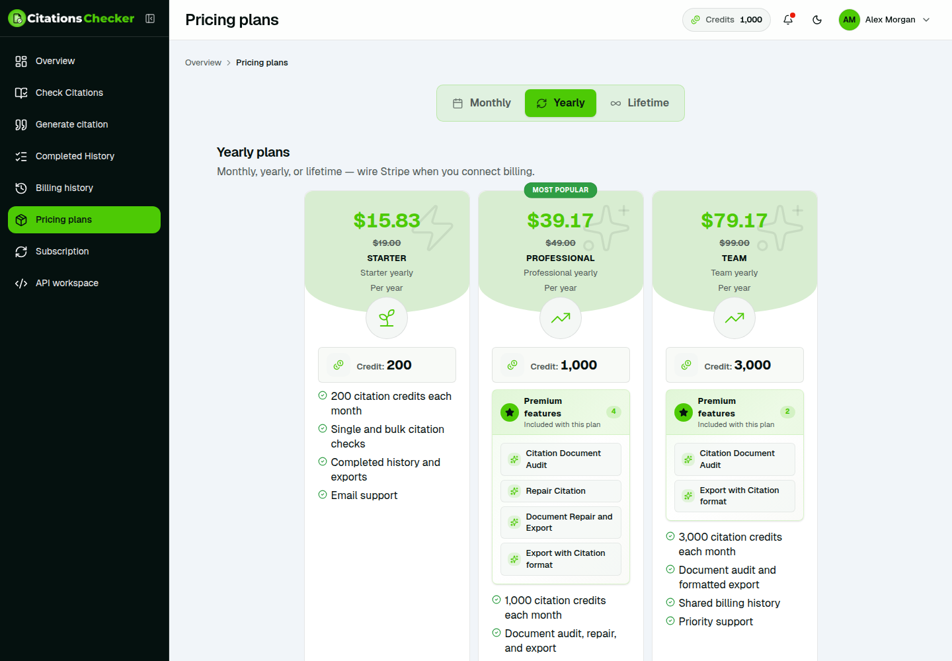
Task: Navigate to Generate citation
Action: tap(84, 124)
